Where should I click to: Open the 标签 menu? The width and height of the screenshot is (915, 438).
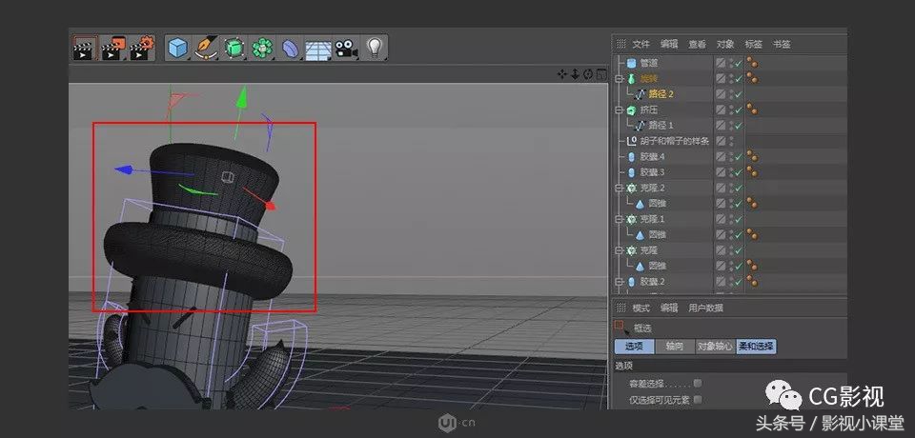pos(753,44)
